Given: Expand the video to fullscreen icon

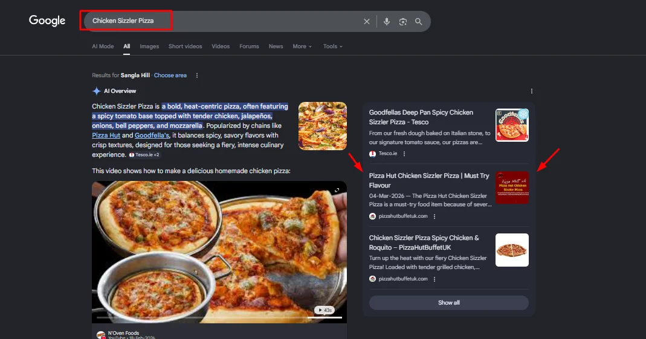Looking at the screenshot, I should [337, 191].
